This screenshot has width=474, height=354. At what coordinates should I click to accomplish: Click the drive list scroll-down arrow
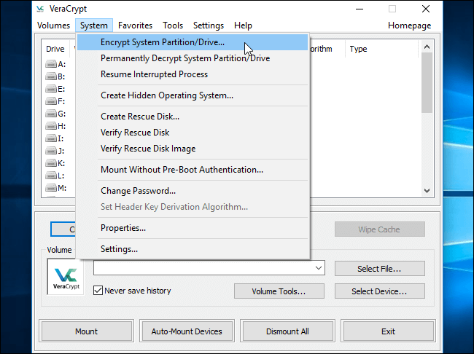coord(427,191)
